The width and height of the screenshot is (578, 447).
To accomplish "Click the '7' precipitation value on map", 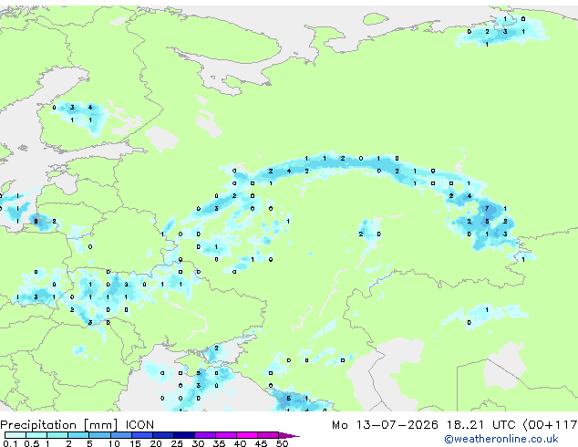I will point(487,208).
